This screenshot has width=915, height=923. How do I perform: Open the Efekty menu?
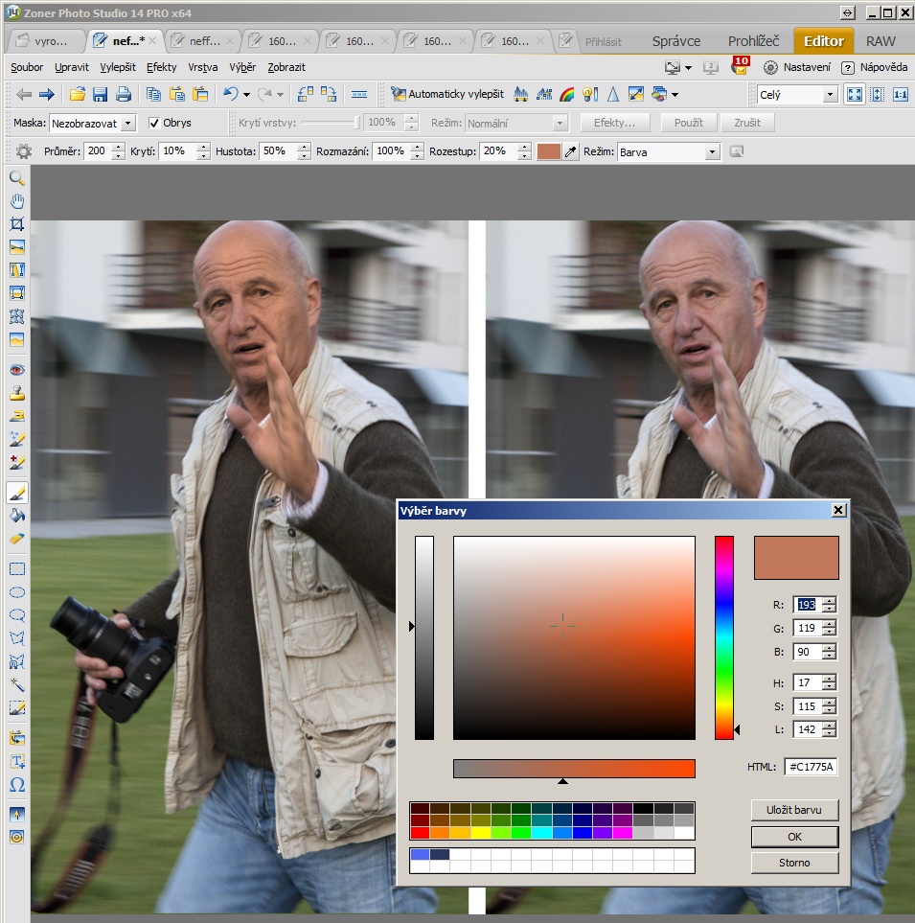point(161,68)
